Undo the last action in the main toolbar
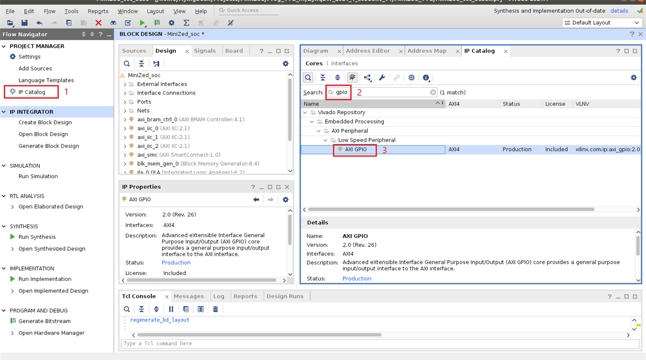Screen dimensions: 646x360 (39, 23)
